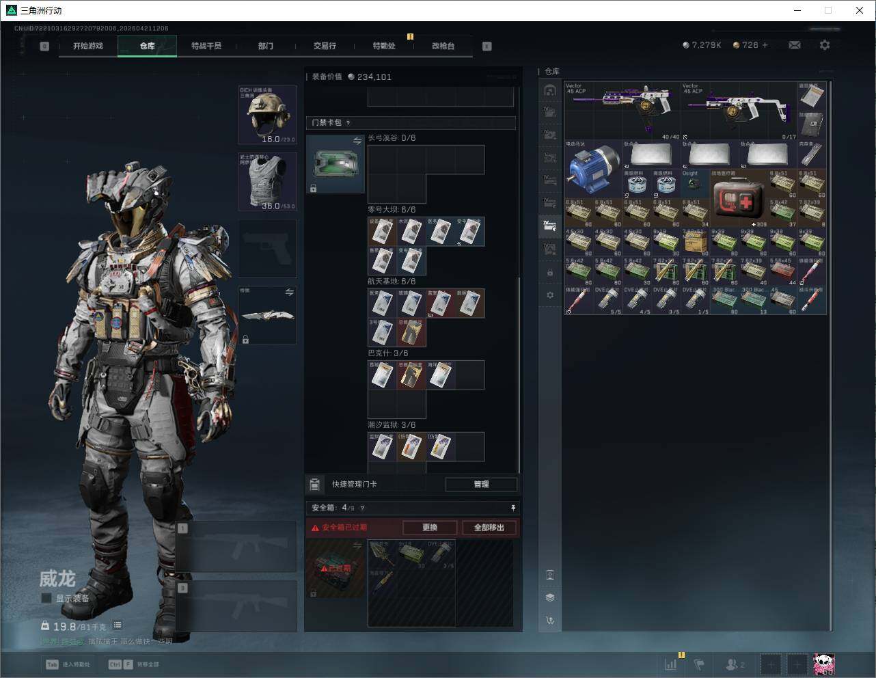Open the 部门 tab
The width and height of the screenshot is (876, 678).
pos(266,46)
